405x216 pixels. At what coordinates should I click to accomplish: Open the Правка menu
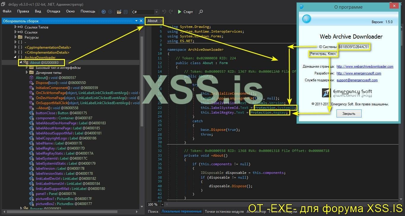23,11
